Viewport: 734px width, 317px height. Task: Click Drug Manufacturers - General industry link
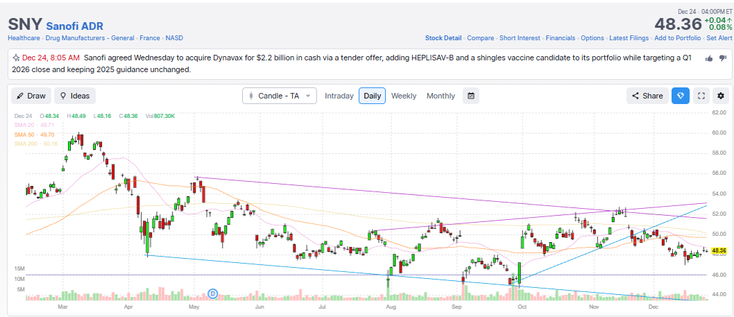coord(90,38)
